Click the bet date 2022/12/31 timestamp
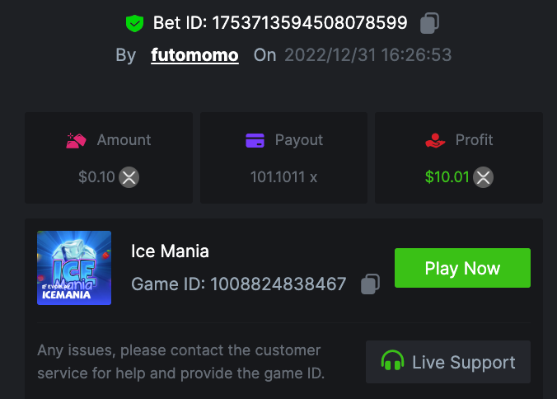Screen dimensions: 557x399 coord(367,55)
